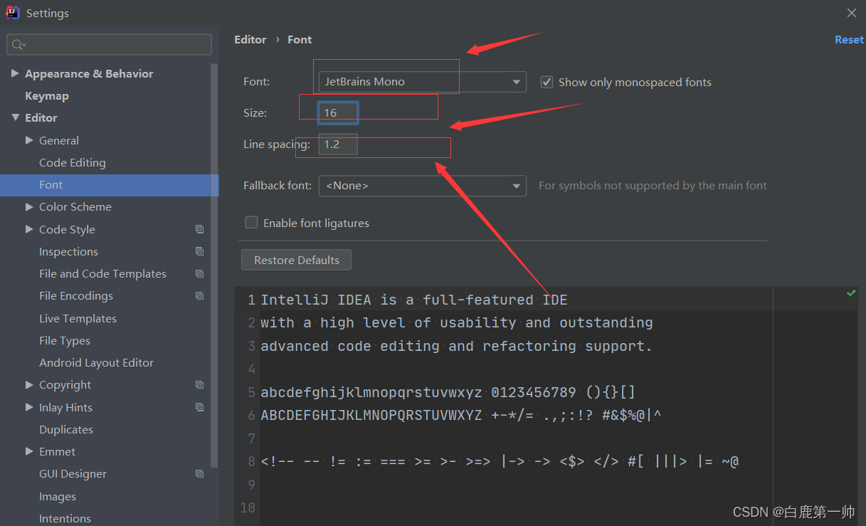The width and height of the screenshot is (866, 526).
Task: Expand the Inlay Hints node
Action: coord(29,407)
